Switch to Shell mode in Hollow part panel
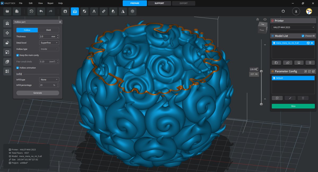Viewport: 318px width, 172px height. (x=48, y=30)
